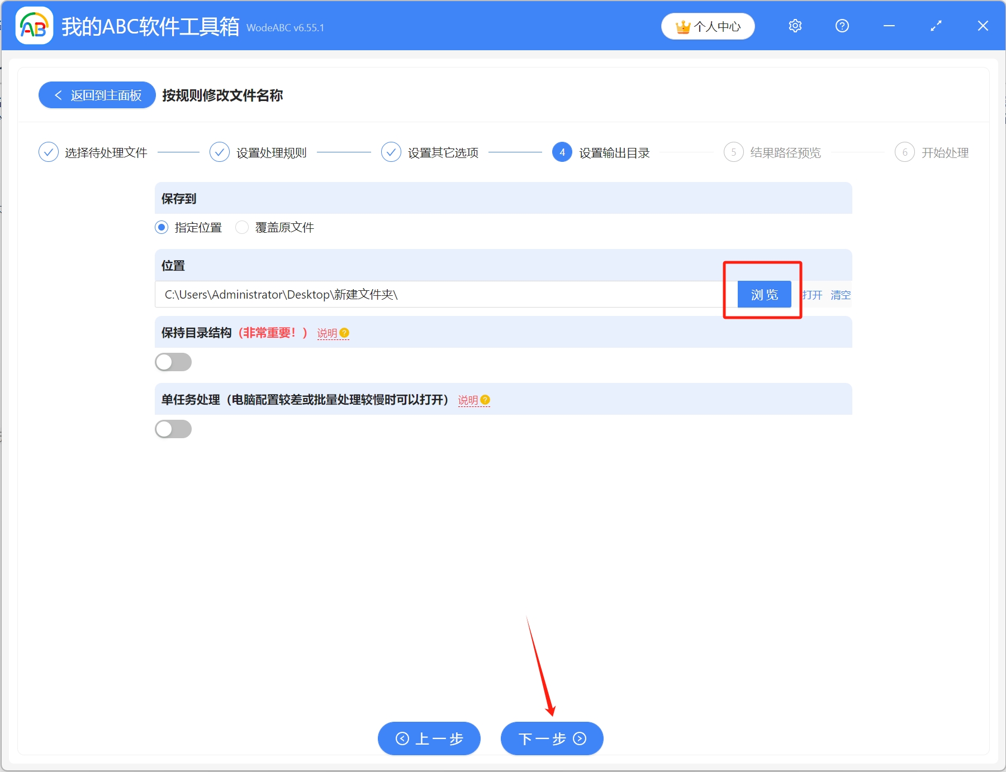
Task: Open the 说明 help icon for 保持目录结构
Action: [345, 333]
